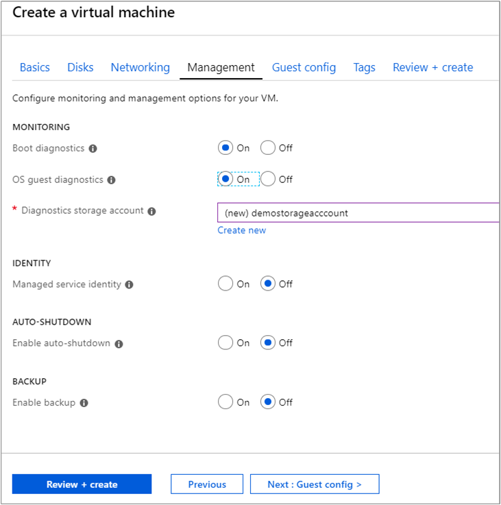Enable auto-shutdown On option

(x=225, y=343)
